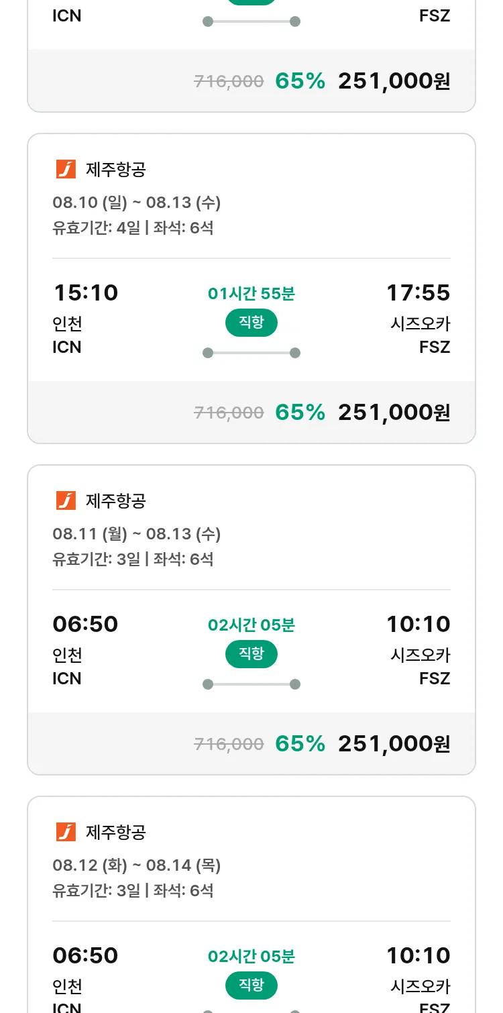Image resolution: width=503 pixels, height=1013 pixels.
Task: Click the route line graphic under the 15:10 flight's 직항 badge
Action: 251,353
